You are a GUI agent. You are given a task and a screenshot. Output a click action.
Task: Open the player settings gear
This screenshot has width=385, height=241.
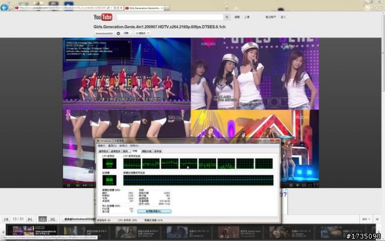tap(291, 185)
